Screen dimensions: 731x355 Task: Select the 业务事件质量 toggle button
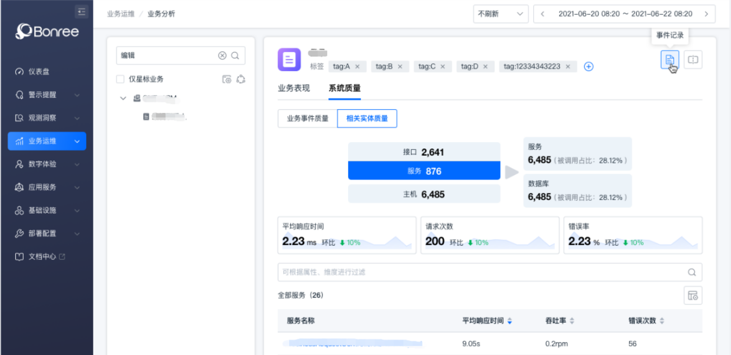(x=307, y=118)
